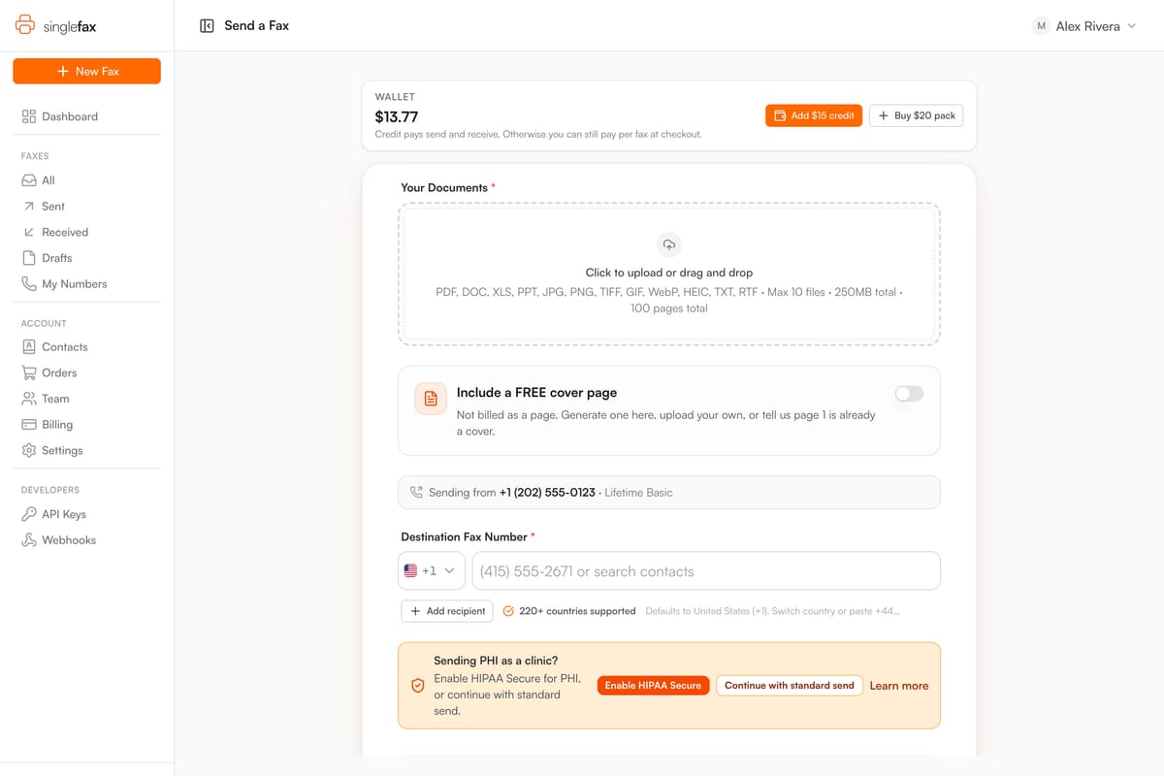Viewport: 1164px width, 776px height.
Task: Start a New Fax
Action: click(x=86, y=71)
